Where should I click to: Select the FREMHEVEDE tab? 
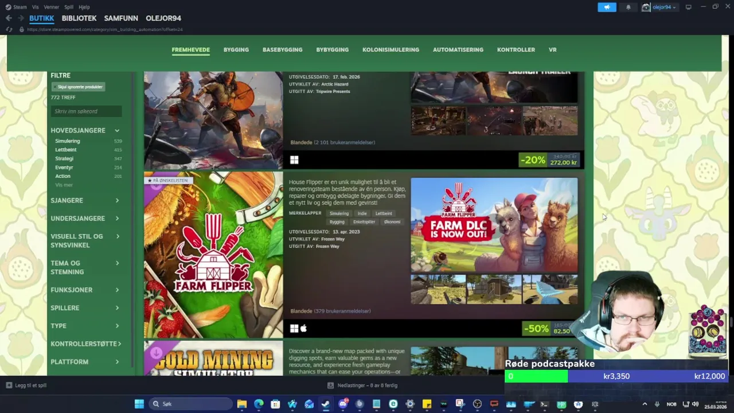pos(190,50)
